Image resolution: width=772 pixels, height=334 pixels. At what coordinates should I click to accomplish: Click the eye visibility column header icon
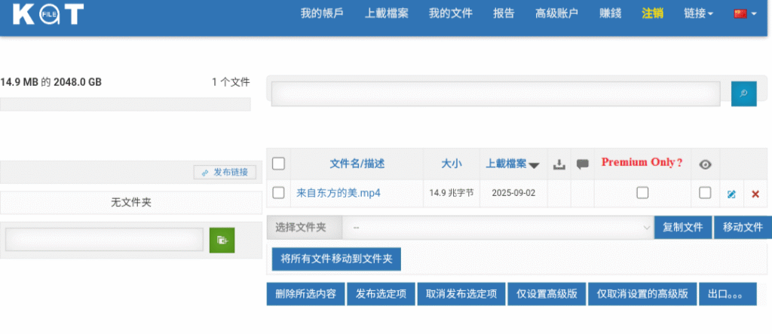coord(705,164)
